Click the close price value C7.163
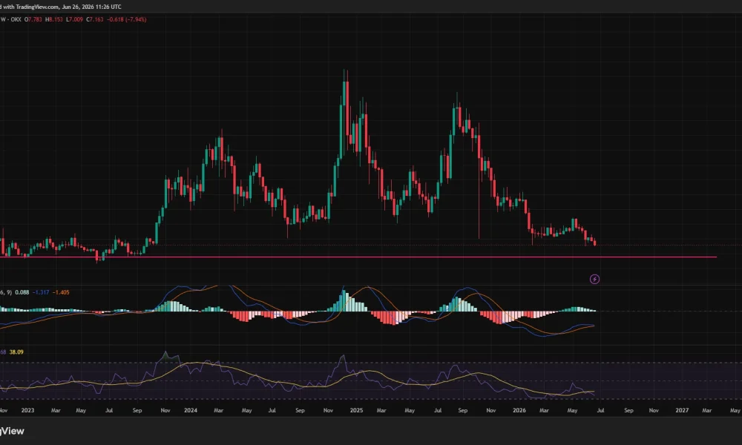 [x=95, y=19]
